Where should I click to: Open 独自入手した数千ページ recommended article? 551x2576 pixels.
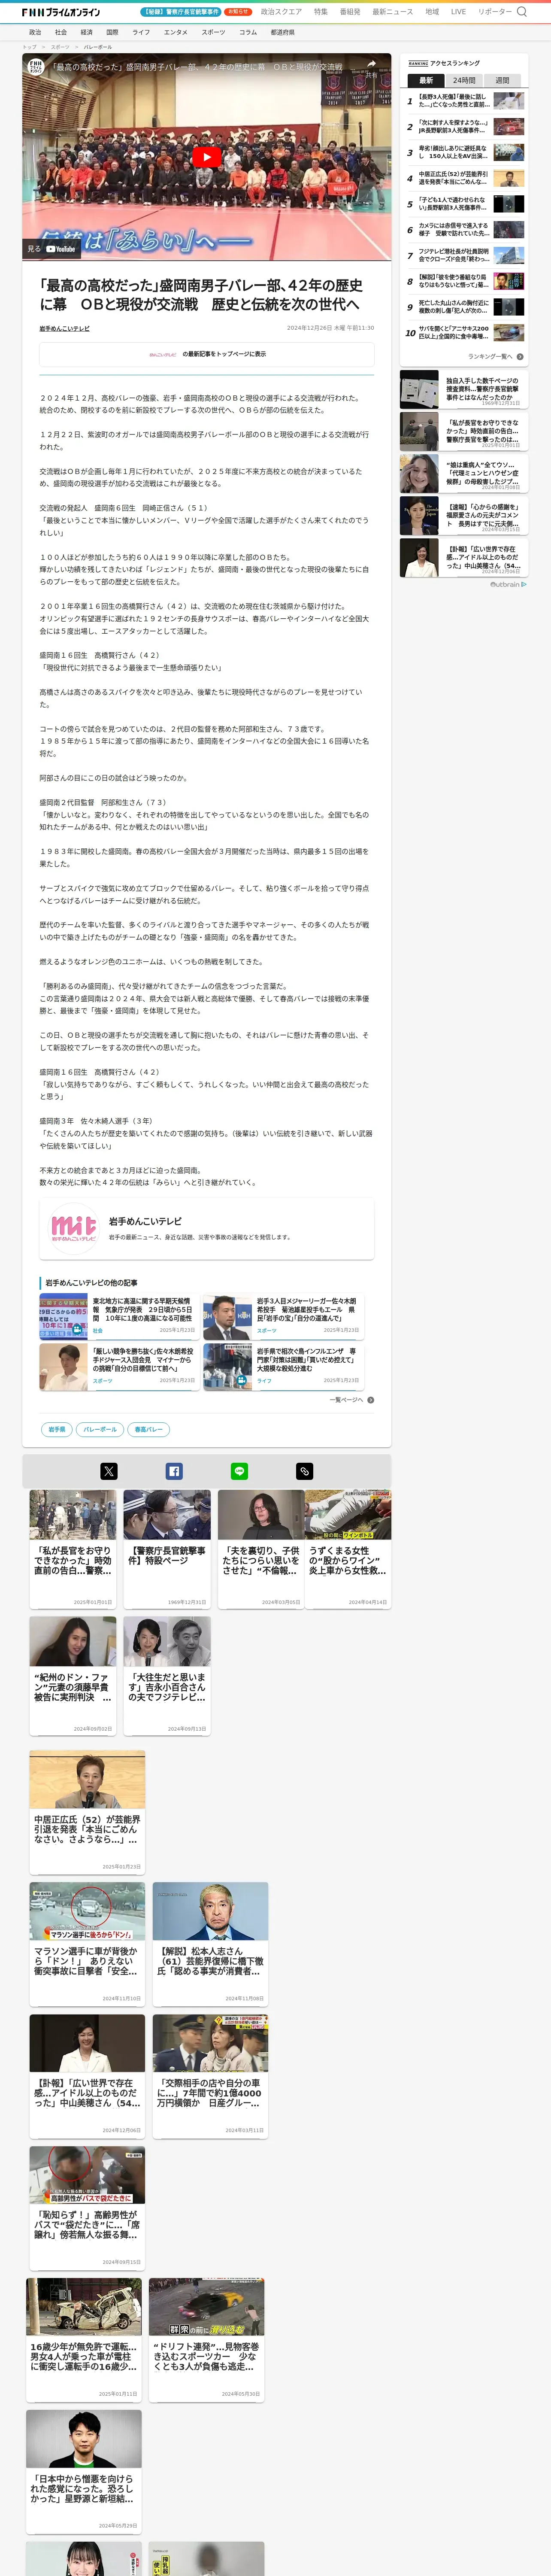pyautogui.click(x=463, y=389)
